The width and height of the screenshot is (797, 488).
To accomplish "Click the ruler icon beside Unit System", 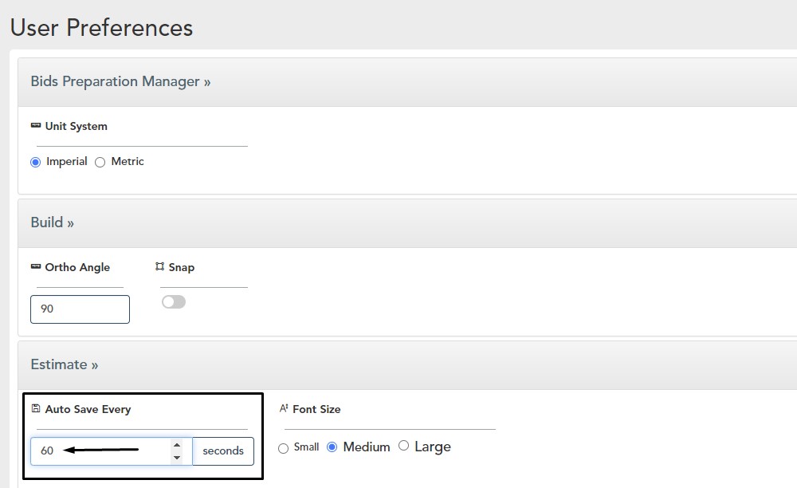I will pos(36,126).
